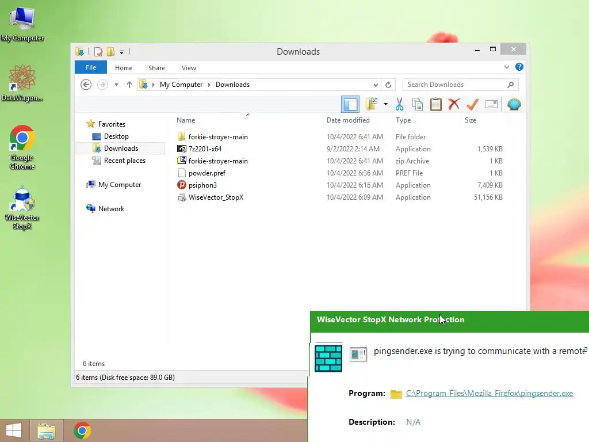Click Chrome icon on the taskbar
The width and height of the screenshot is (589, 442).
click(82, 430)
